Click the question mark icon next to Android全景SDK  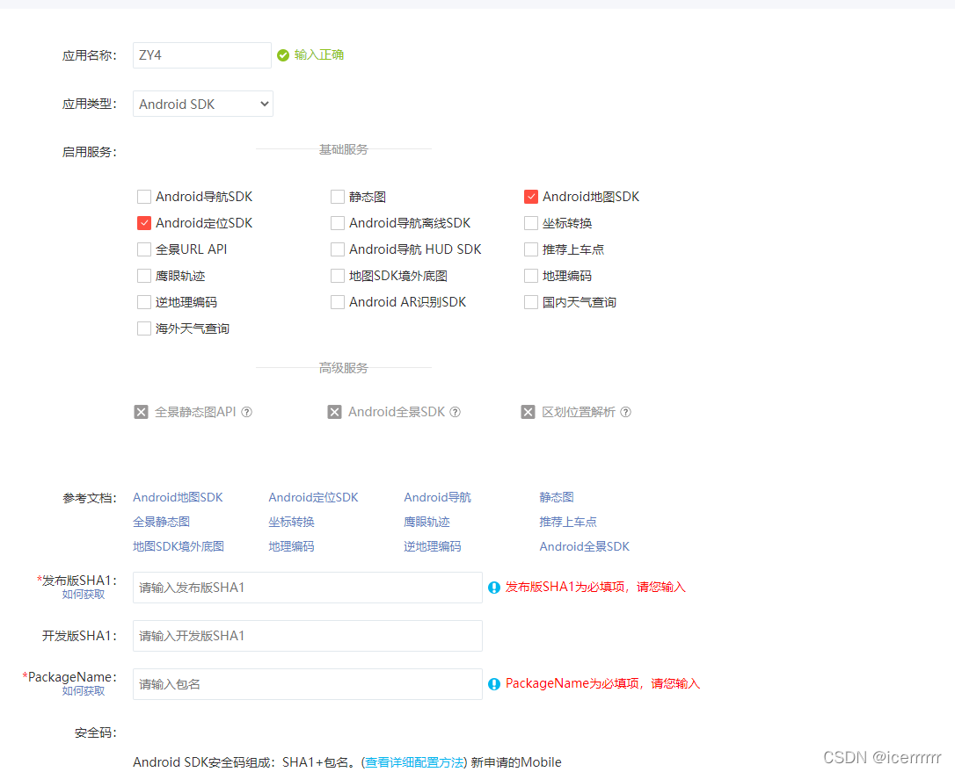454,411
